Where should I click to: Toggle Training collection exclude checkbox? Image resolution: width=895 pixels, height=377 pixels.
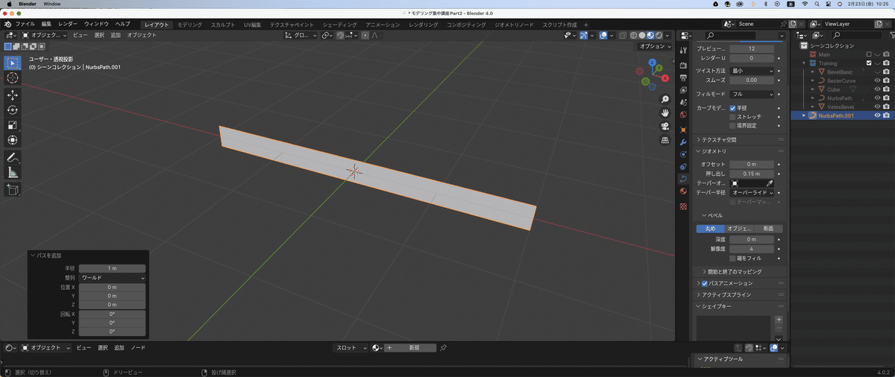point(869,63)
